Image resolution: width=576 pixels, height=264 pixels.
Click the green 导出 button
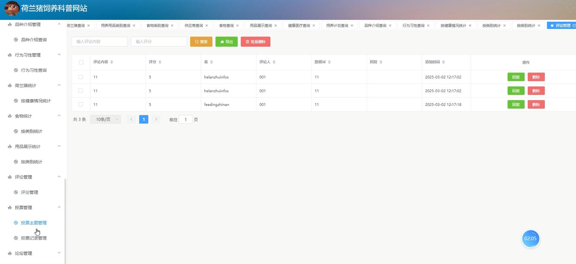226,42
